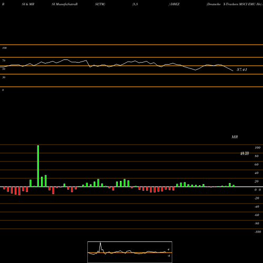Screen dimensions: 263x263
Task: Click the MR axis label 60
Action: coord(257,165)
